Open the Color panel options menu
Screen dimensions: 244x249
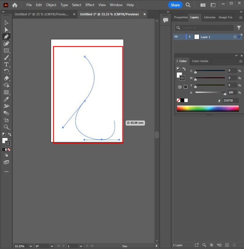point(240,61)
